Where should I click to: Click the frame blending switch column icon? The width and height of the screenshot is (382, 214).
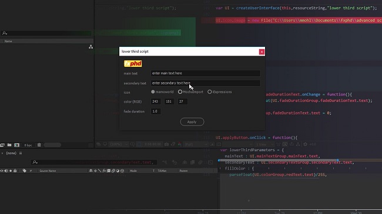click(109, 171)
